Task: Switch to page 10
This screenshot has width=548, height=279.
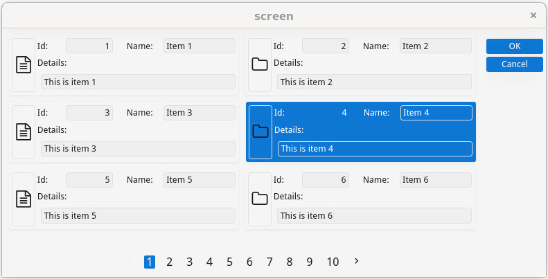Action: click(333, 262)
